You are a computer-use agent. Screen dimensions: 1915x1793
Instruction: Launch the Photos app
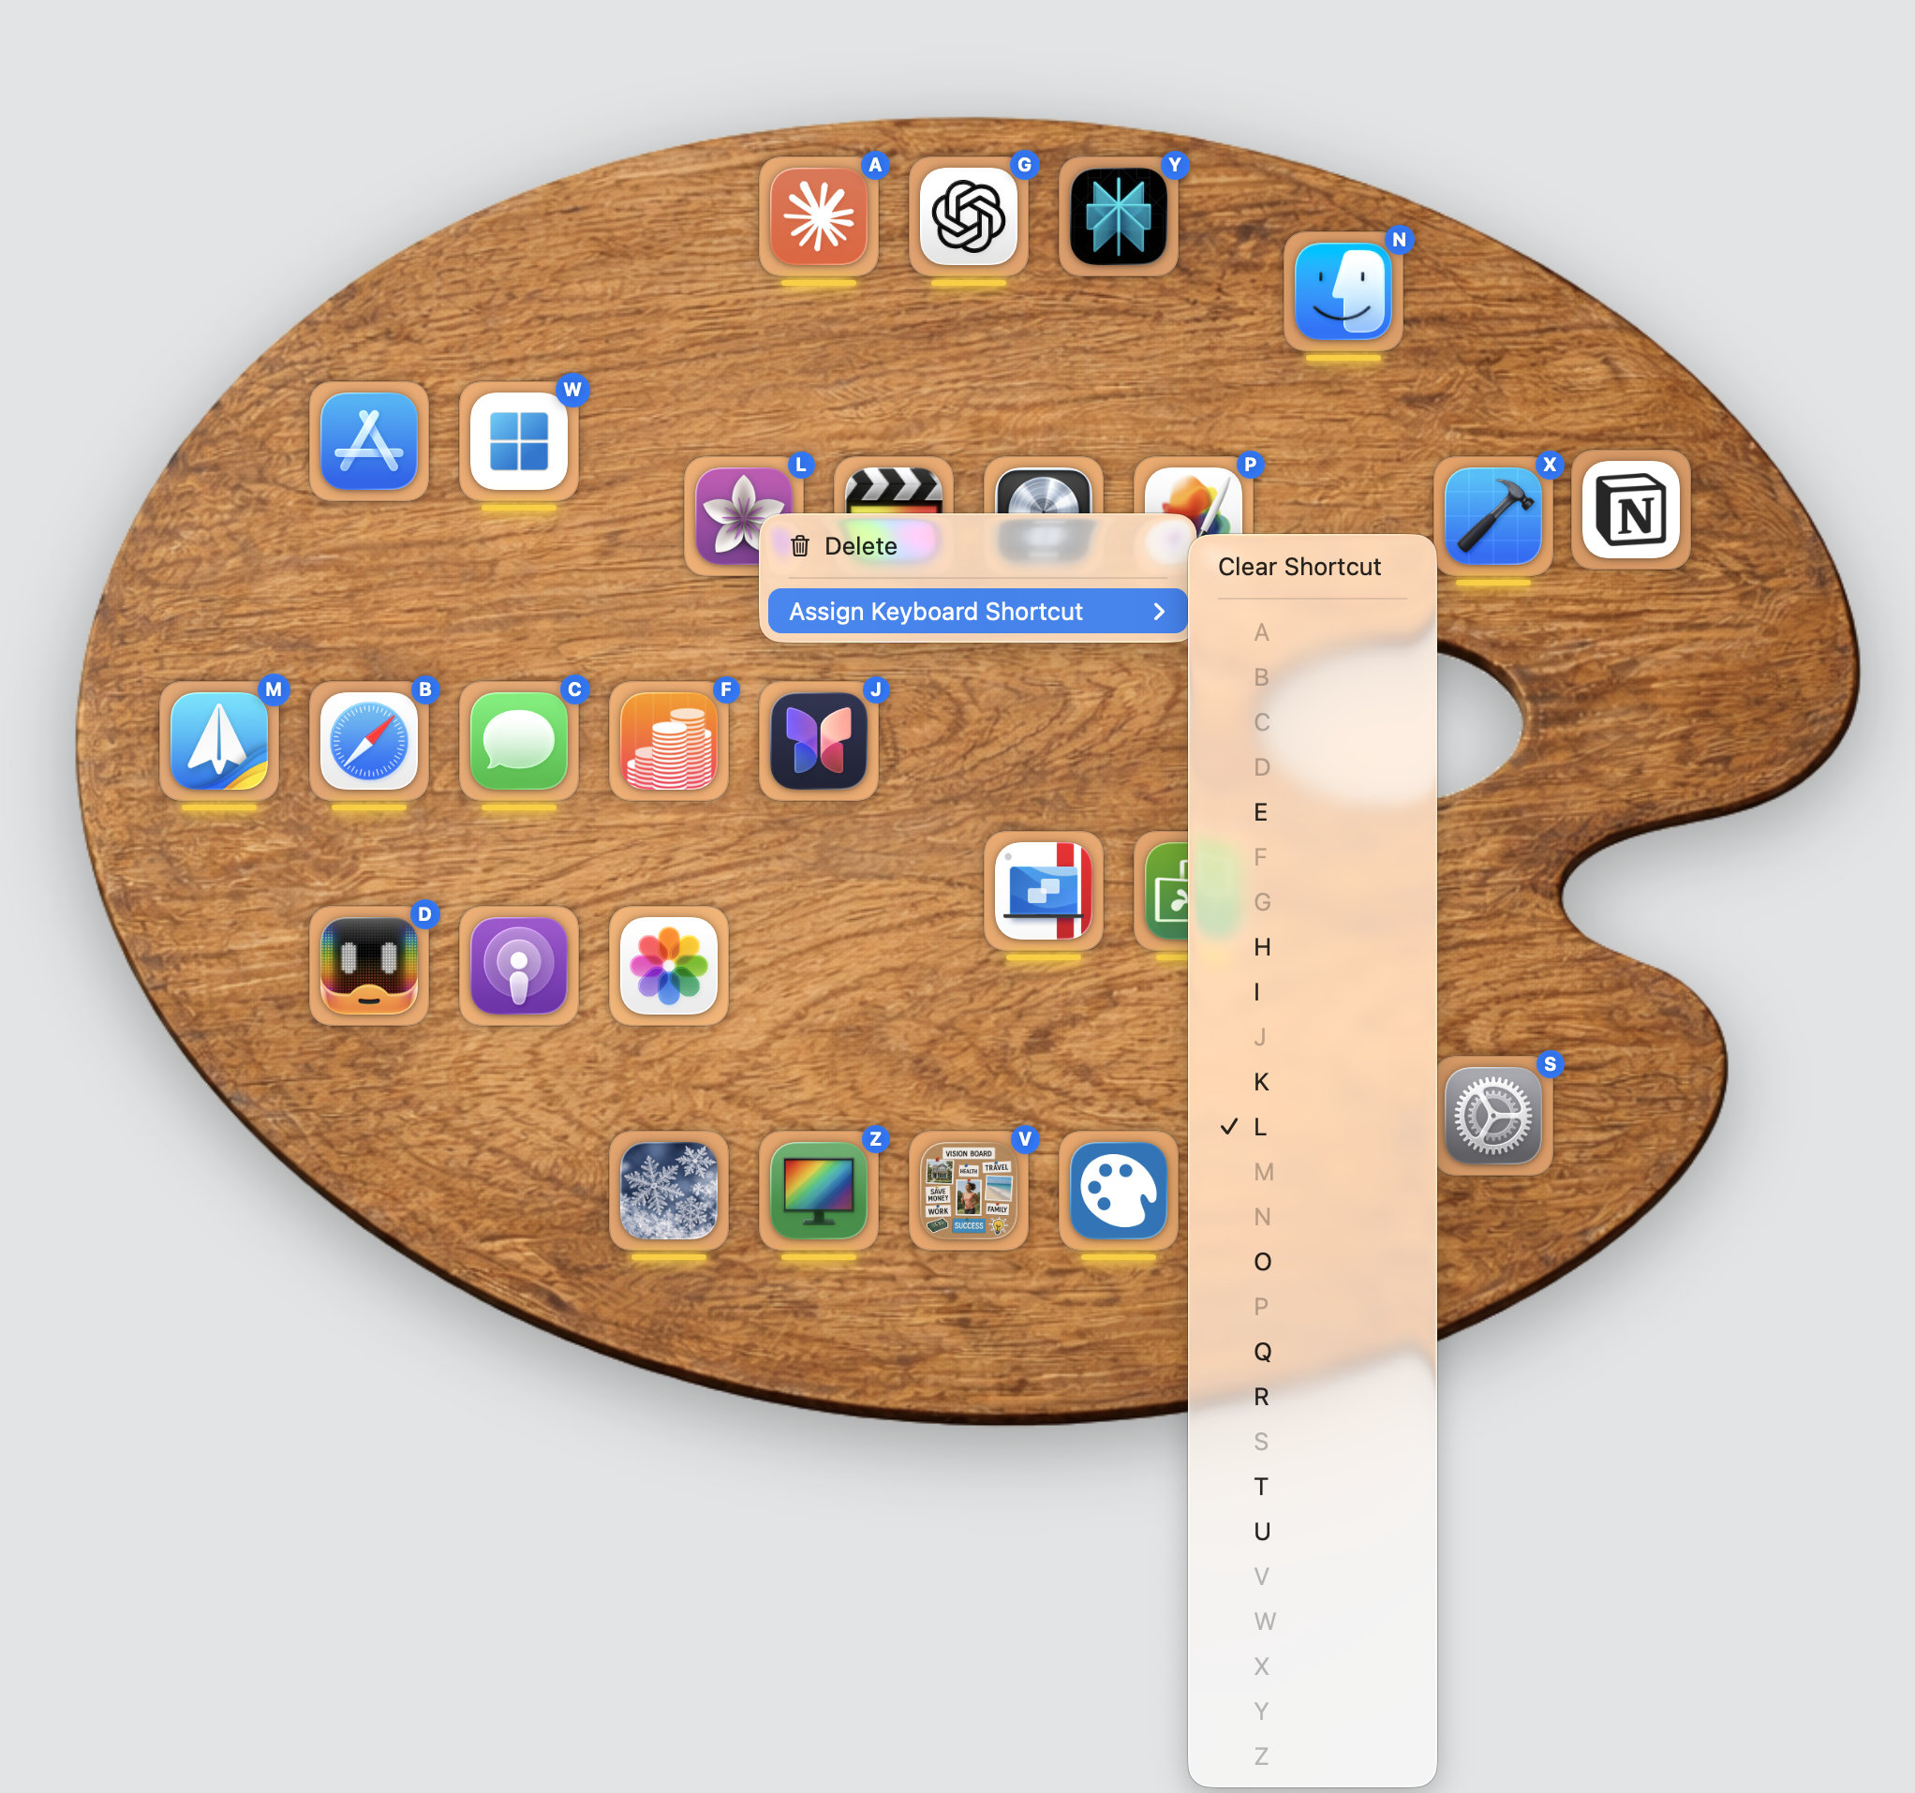coord(669,966)
